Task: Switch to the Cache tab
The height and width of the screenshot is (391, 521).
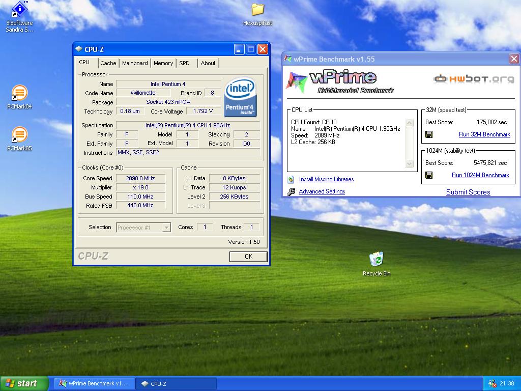Action: pyautogui.click(x=108, y=63)
